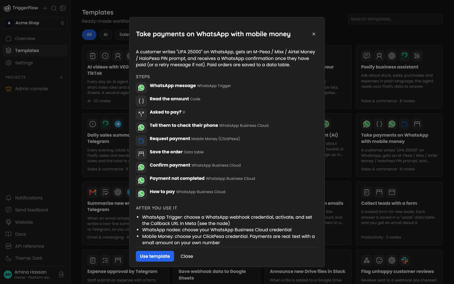Select Templates in the sidebar
The image size is (454, 284).
35,50
